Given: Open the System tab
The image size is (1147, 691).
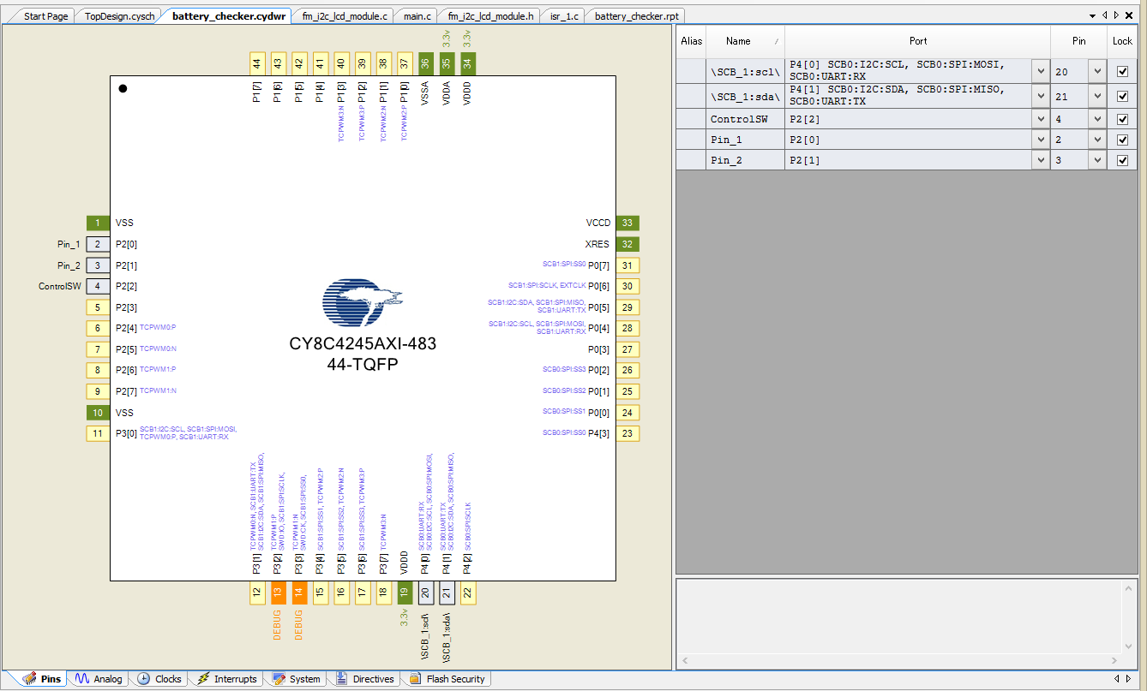Looking at the screenshot, I should 297,679.
